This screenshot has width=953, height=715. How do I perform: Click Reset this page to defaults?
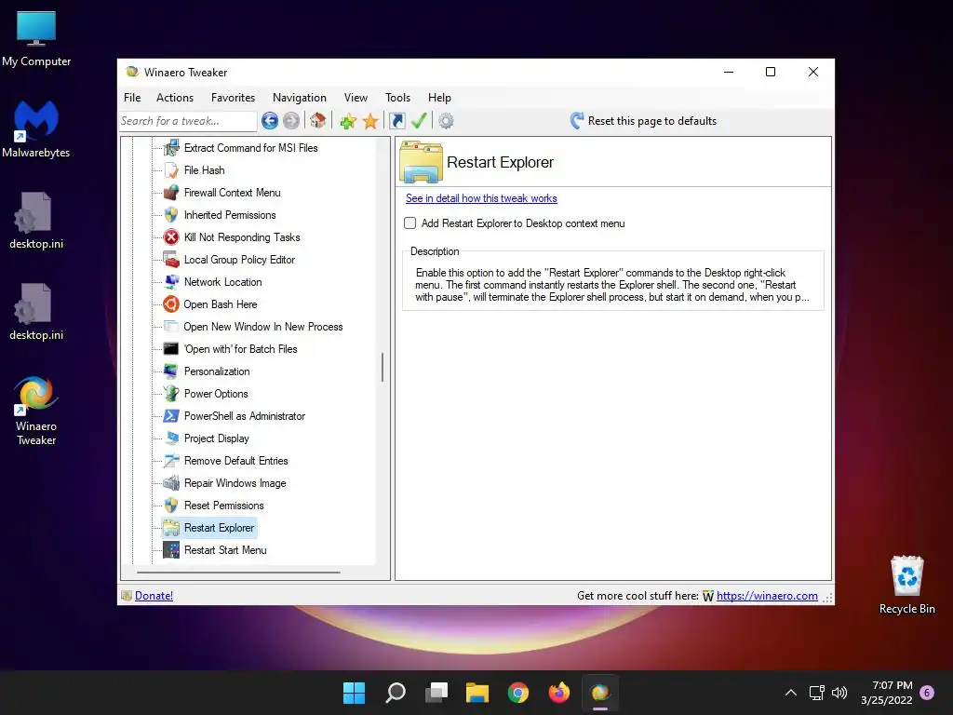643,121
